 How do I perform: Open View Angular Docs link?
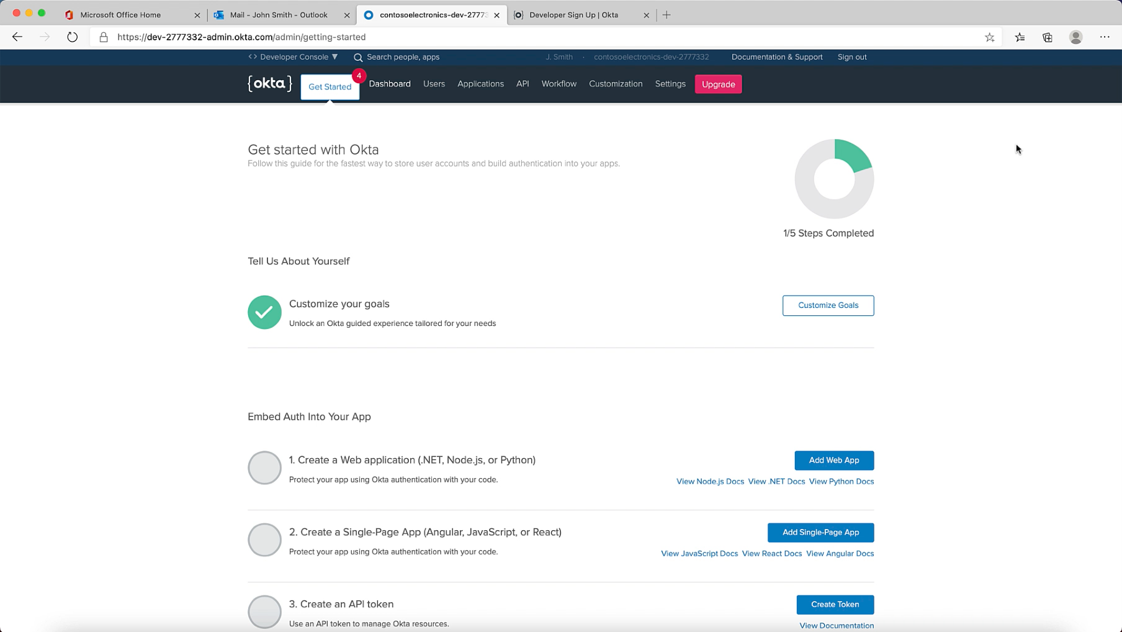pos(840,554)
